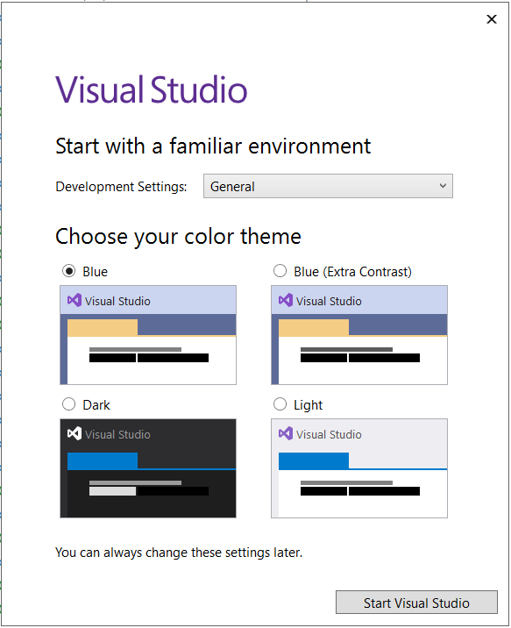Screen dimensions: 511x628
Task: Click the orange tab swatch in Blue preview
Action: (x=103, y=327)
